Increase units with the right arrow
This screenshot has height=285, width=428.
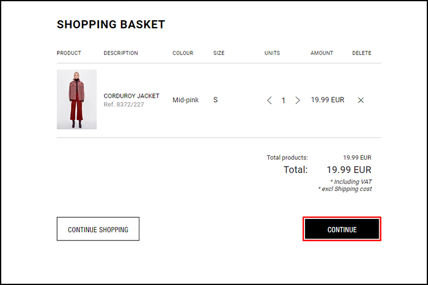pos(298,100)
